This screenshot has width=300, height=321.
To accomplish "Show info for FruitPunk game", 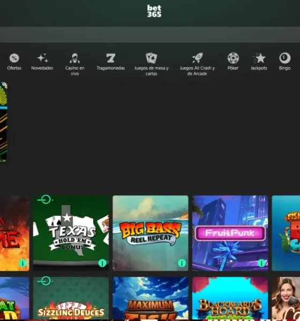I will [x=261, y=263].
